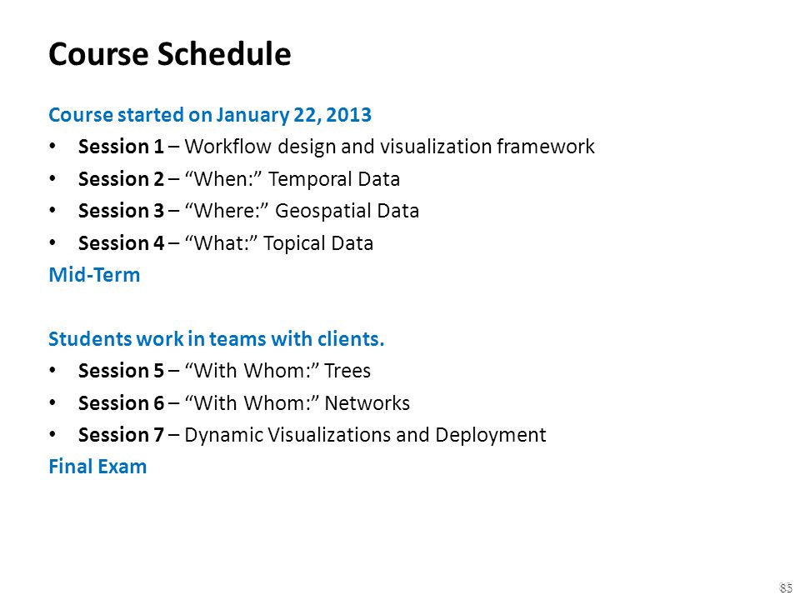Image resolution: width=800 pixels, height=600 pixels.
Task: Select the Session 7 bold label
Action: pos(121,435)
